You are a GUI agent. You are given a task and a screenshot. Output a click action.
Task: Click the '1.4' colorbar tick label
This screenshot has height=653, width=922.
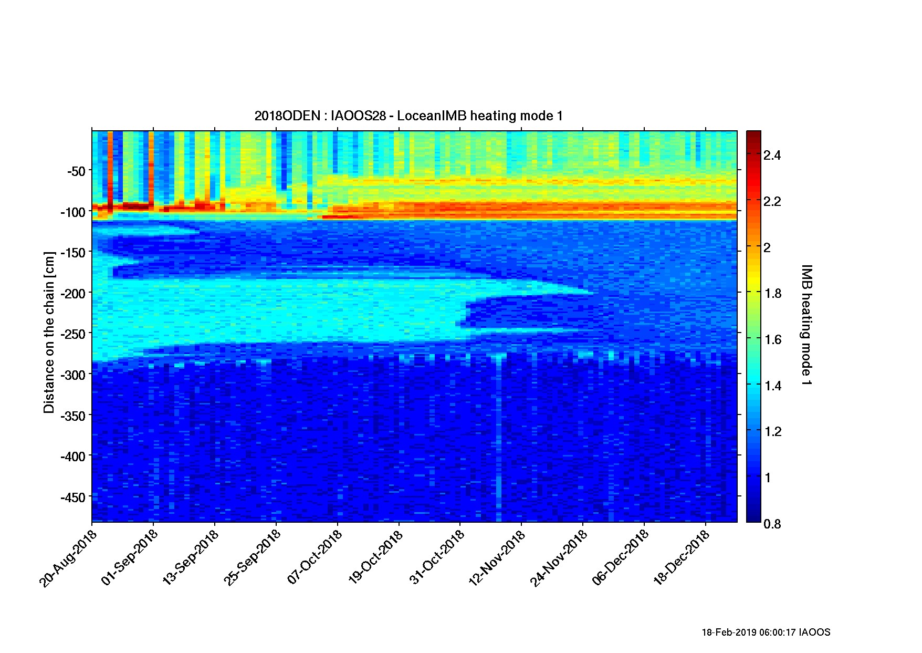click(x=772, y=386)
